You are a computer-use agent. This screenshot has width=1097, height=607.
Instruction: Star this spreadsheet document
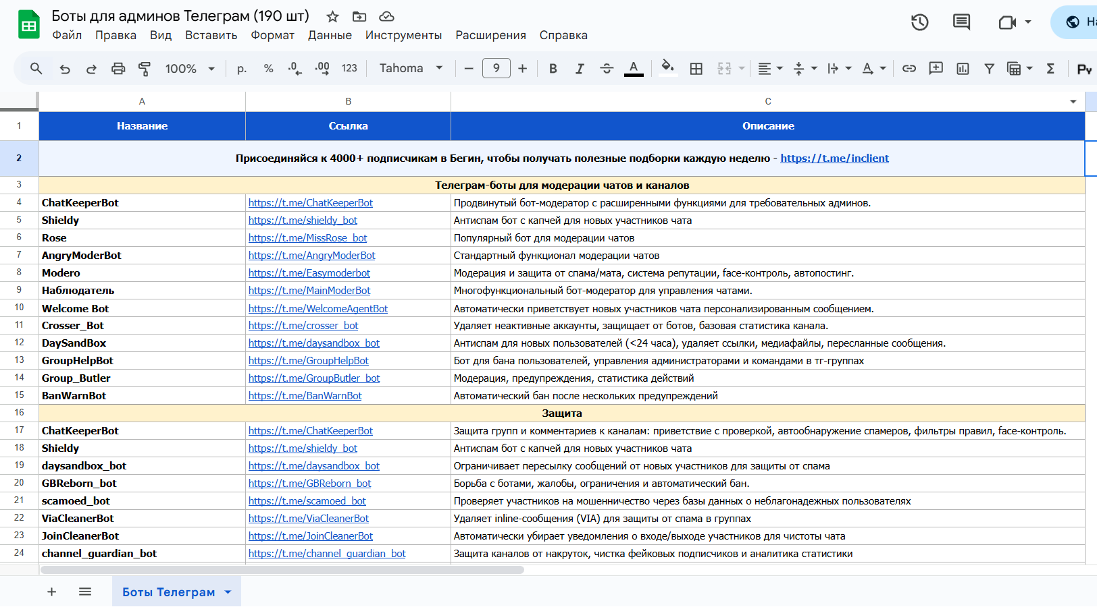click(332, 17)
